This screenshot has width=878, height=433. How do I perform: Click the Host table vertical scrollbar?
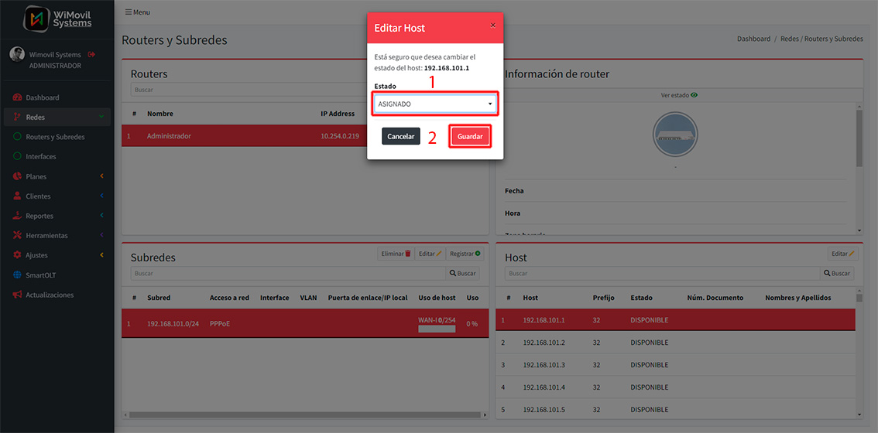(x=859, y=298)
